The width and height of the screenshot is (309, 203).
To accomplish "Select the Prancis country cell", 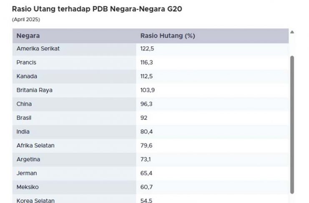I will [x=27, y=62].
